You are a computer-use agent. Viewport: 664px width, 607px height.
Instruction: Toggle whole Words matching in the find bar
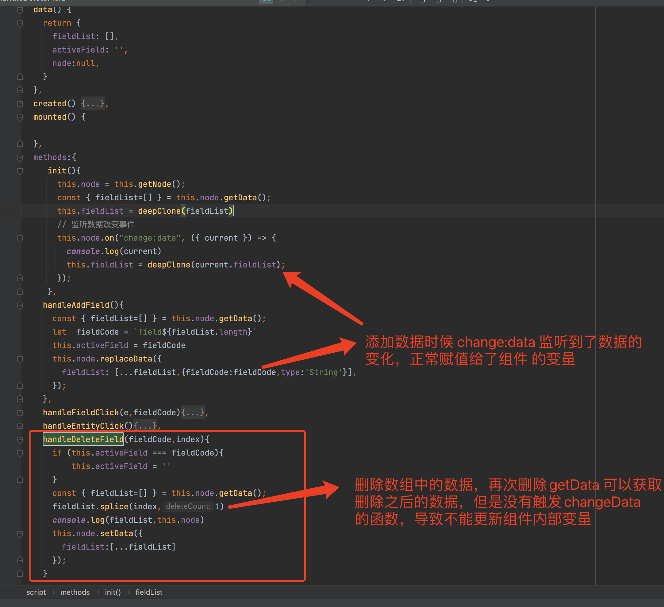click(439, 1)
